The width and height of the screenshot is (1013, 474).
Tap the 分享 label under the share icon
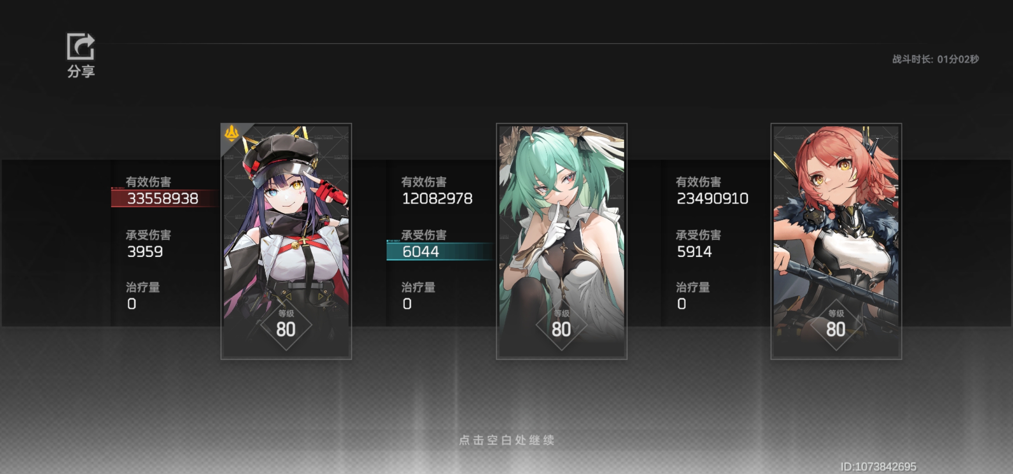tap(81, 71)
